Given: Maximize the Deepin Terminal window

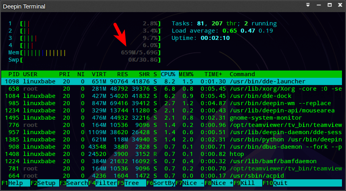Looking at the screenshot, I should [328, 6].
